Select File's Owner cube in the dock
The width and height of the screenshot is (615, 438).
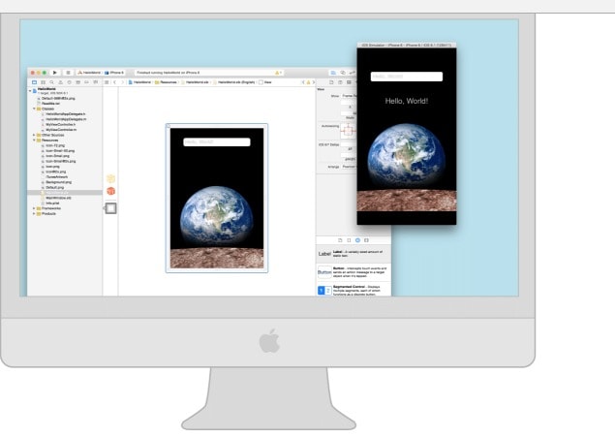[x=111, y=179]
